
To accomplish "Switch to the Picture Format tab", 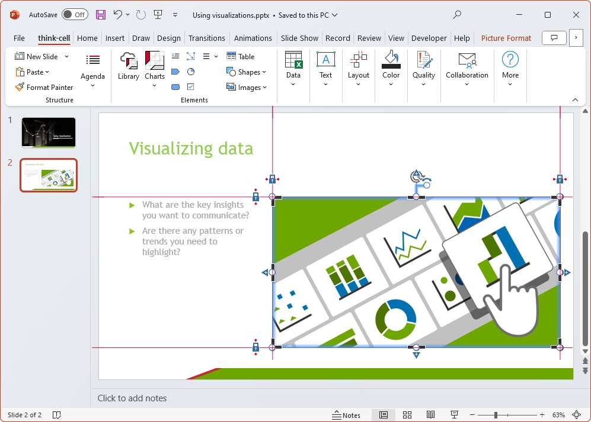I will click(506, 38).
